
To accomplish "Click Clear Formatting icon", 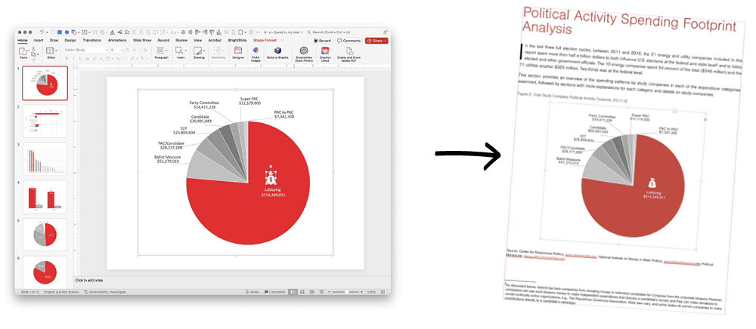I will (145, 50).
